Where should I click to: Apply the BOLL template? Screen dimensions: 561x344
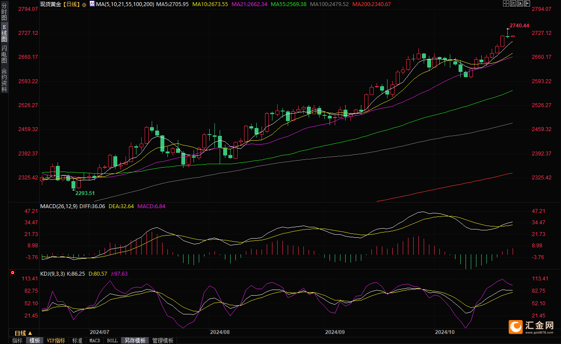pos(112,341)
